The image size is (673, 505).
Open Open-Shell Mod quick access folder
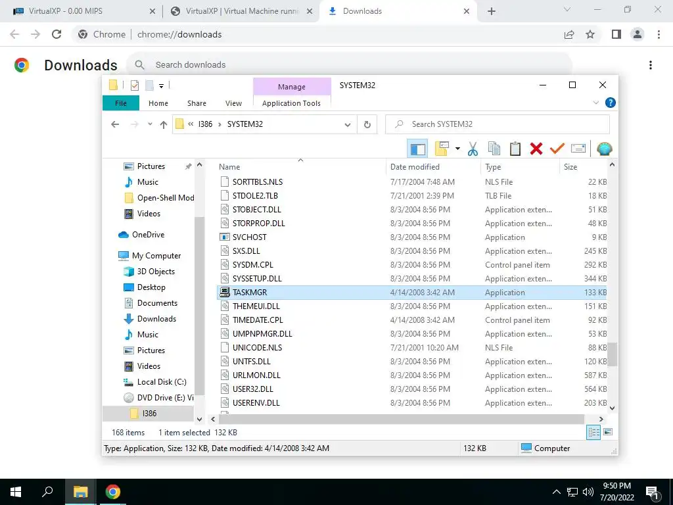(165, 198)
